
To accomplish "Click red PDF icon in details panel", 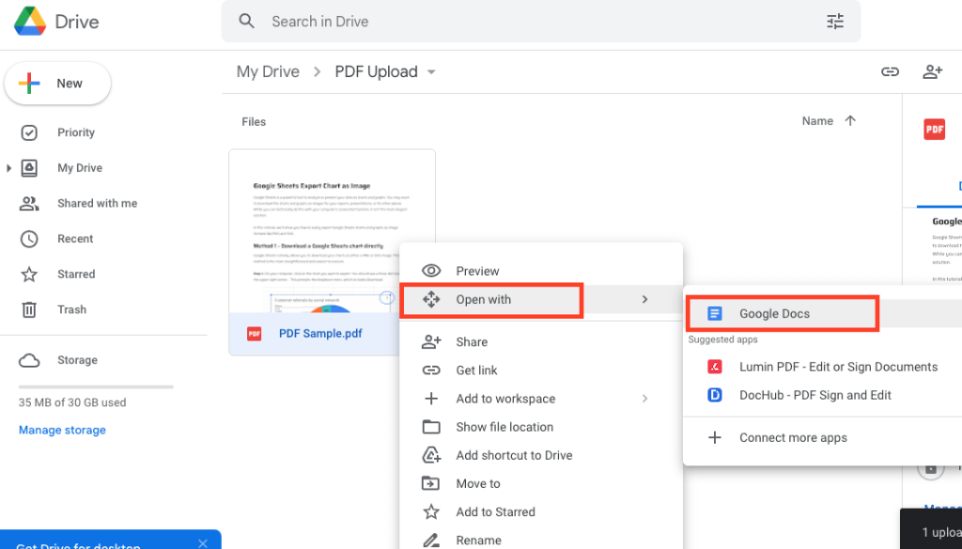I will tap(935, 130).
